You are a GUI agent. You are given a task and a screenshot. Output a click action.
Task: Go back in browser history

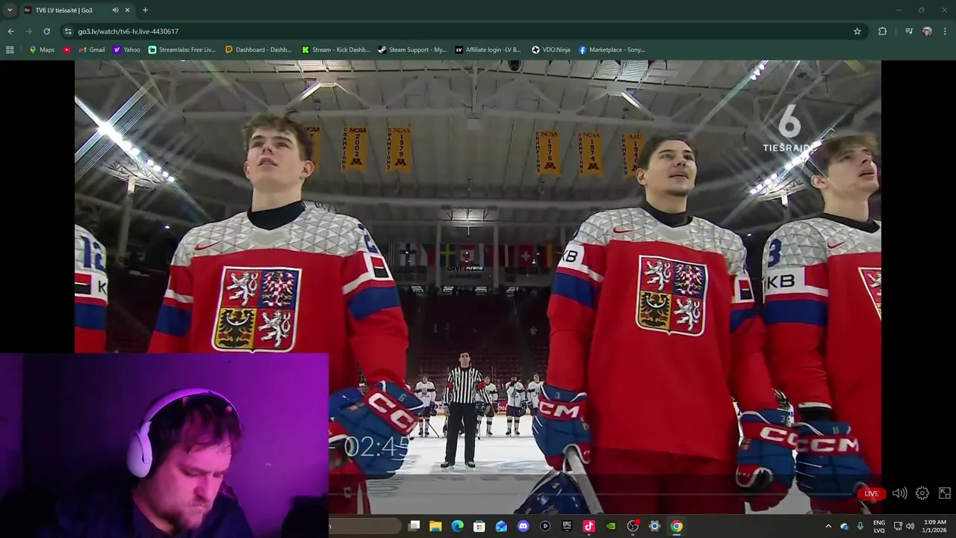(x=10, y=31)
